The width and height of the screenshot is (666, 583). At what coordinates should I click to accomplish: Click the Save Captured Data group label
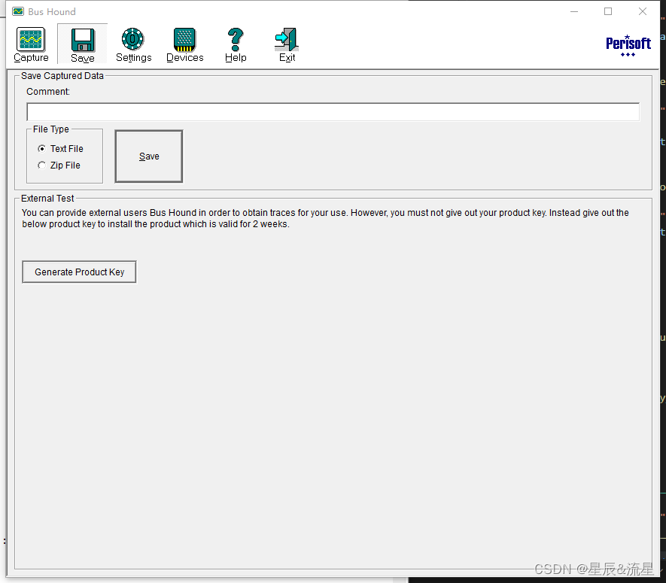[x=62, y=76]
